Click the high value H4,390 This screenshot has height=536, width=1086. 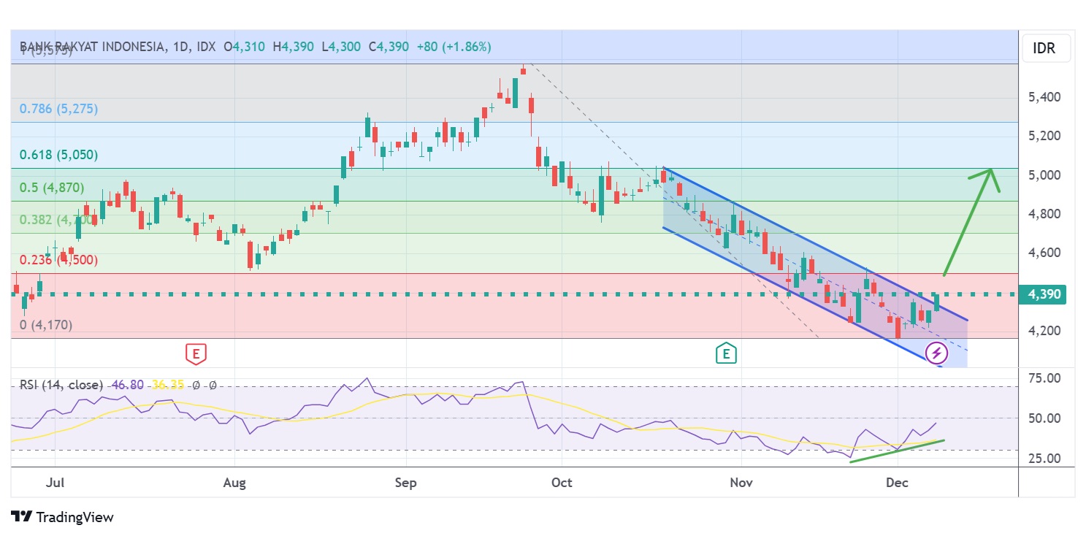(x=293, y=47)
